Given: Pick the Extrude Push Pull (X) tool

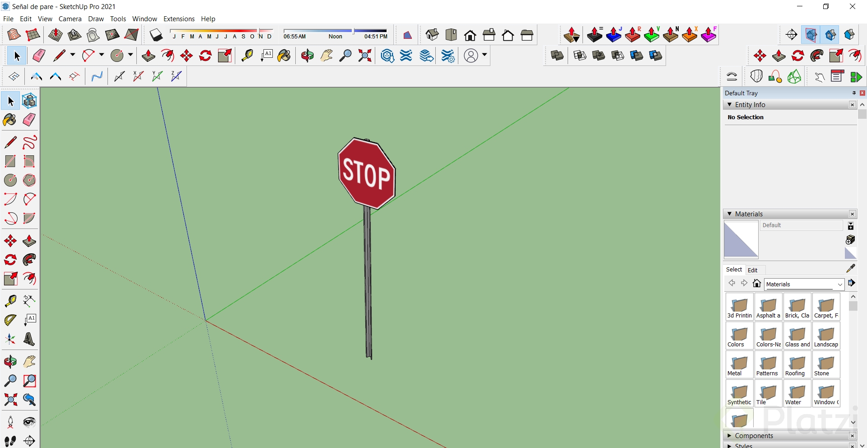Looking at the screenshot, I should [x=690, y=34].
